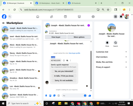Image resolution: width=133 pixels, height=106 pixels.
Task: Bookmark this page with star icon
Action: click(x=108, y=10)
